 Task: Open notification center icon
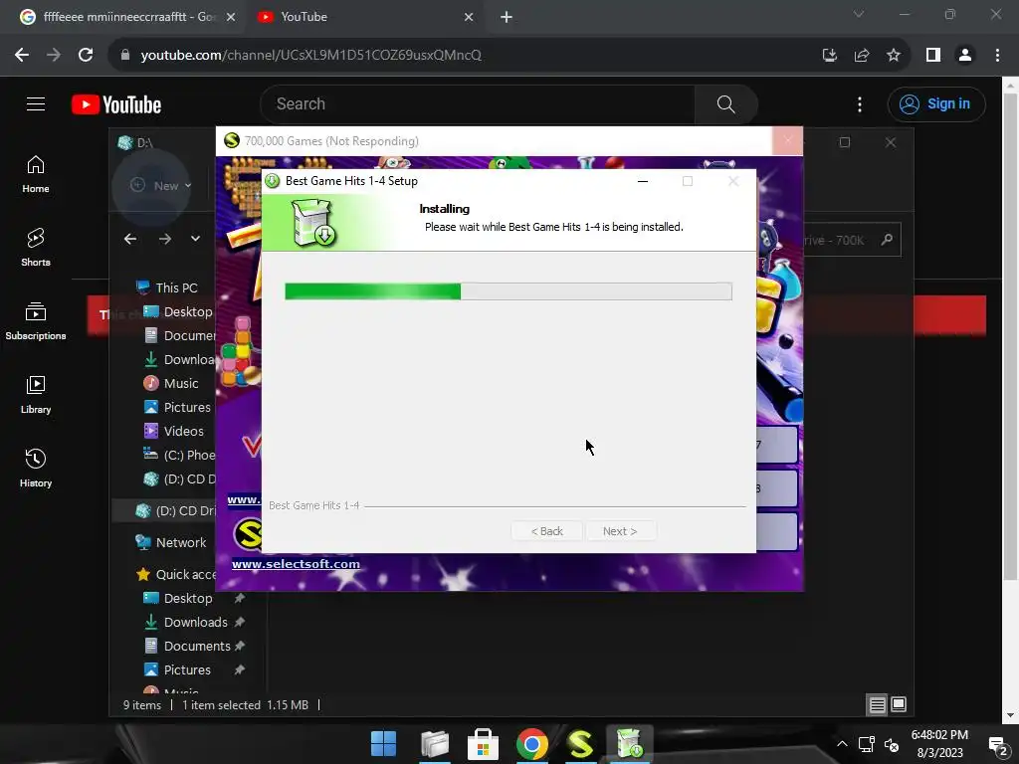[x=998, y=745]
